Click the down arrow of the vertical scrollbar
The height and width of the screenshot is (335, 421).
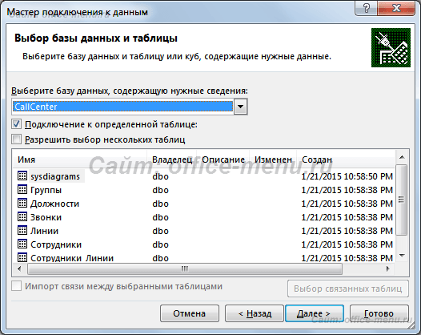tap(402, 256)
